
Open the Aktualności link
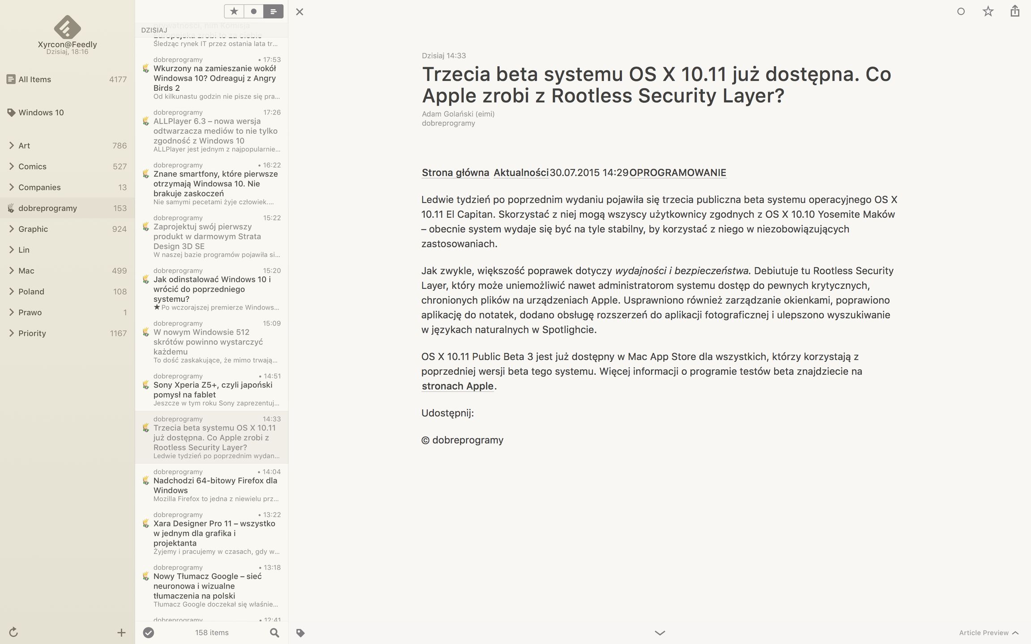(521, 173)
